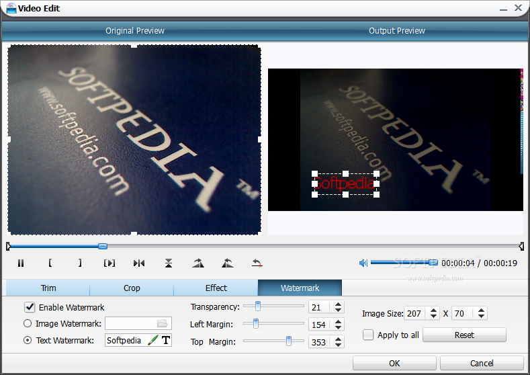This screenshot has width=530, height=375.
Task: Increase Left Margin with up arrow
Action: (338, 322)
